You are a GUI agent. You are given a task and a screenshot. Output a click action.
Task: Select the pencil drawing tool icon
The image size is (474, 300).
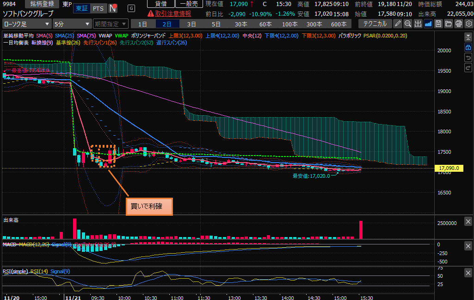point(398,24)
